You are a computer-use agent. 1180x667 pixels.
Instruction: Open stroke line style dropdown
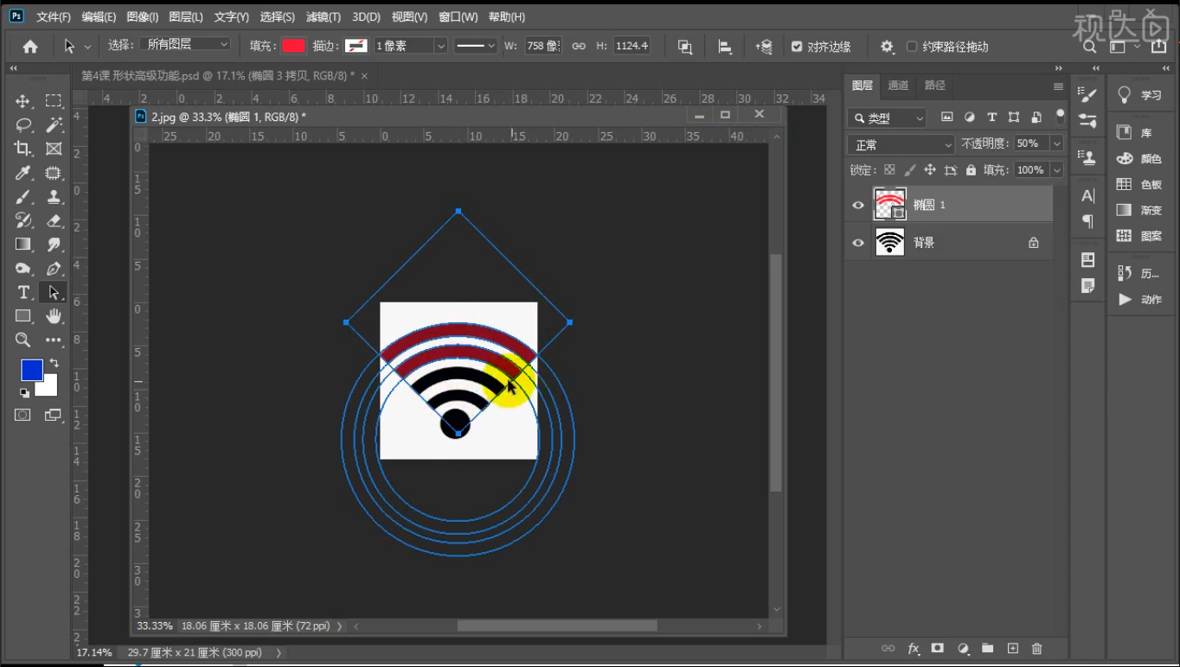click(x=476, y=46)
